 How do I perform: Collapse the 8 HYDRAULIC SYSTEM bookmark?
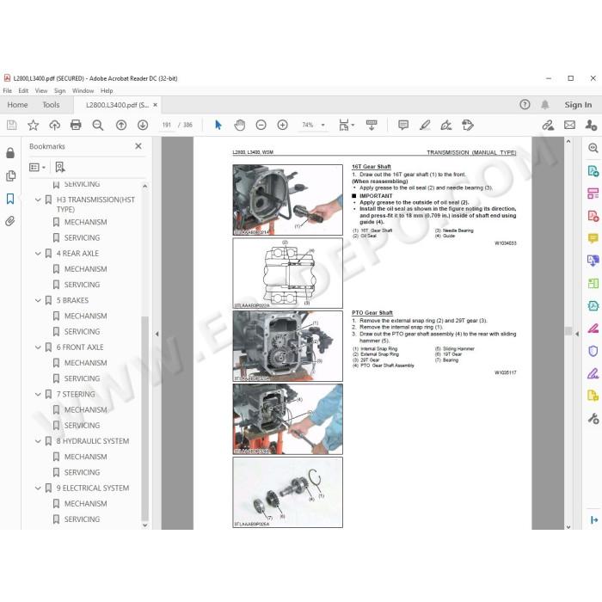pos(38,441)
